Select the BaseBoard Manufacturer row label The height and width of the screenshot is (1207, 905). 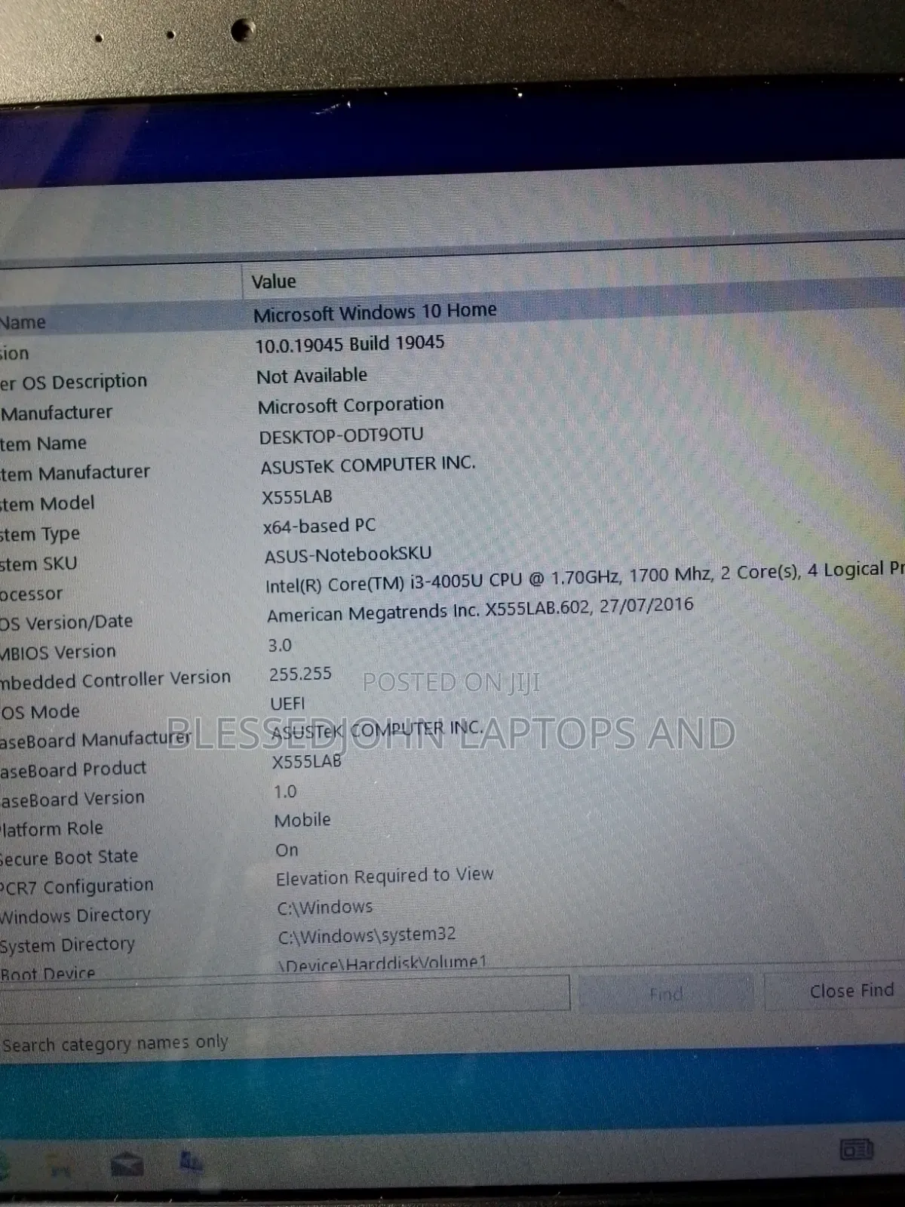coord(95,740)
